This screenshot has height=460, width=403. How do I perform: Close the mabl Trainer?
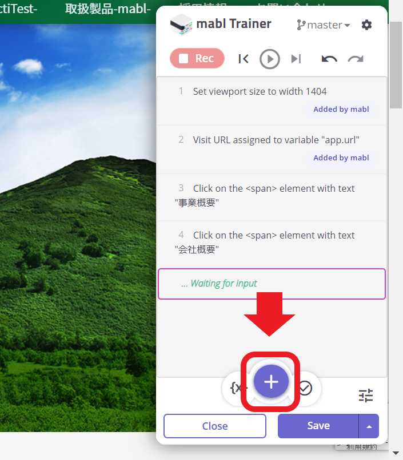[x=215, y=426]
